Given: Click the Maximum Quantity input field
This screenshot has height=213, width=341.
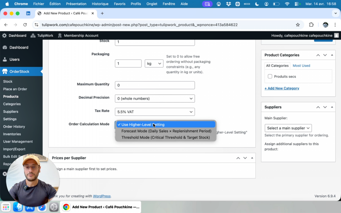Looking at the screenshot, I should (x=155, y=85).
